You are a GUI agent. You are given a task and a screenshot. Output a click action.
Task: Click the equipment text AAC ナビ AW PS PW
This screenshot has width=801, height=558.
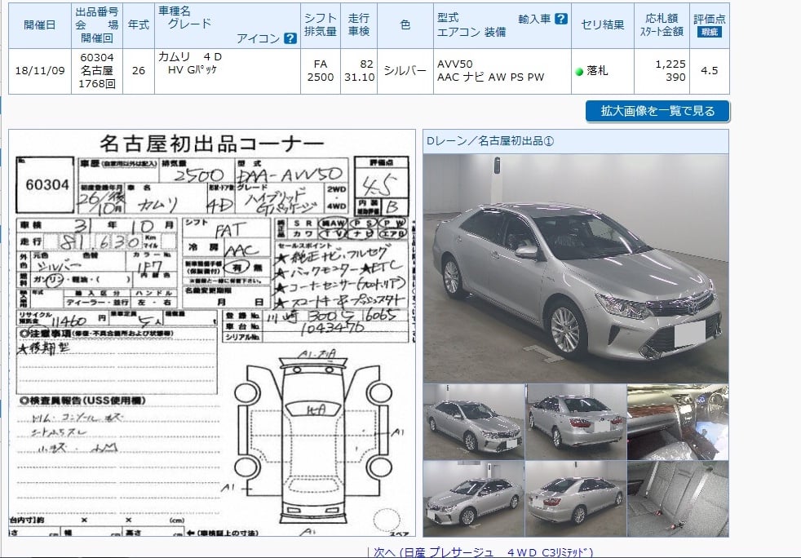[x=491, y=77]
